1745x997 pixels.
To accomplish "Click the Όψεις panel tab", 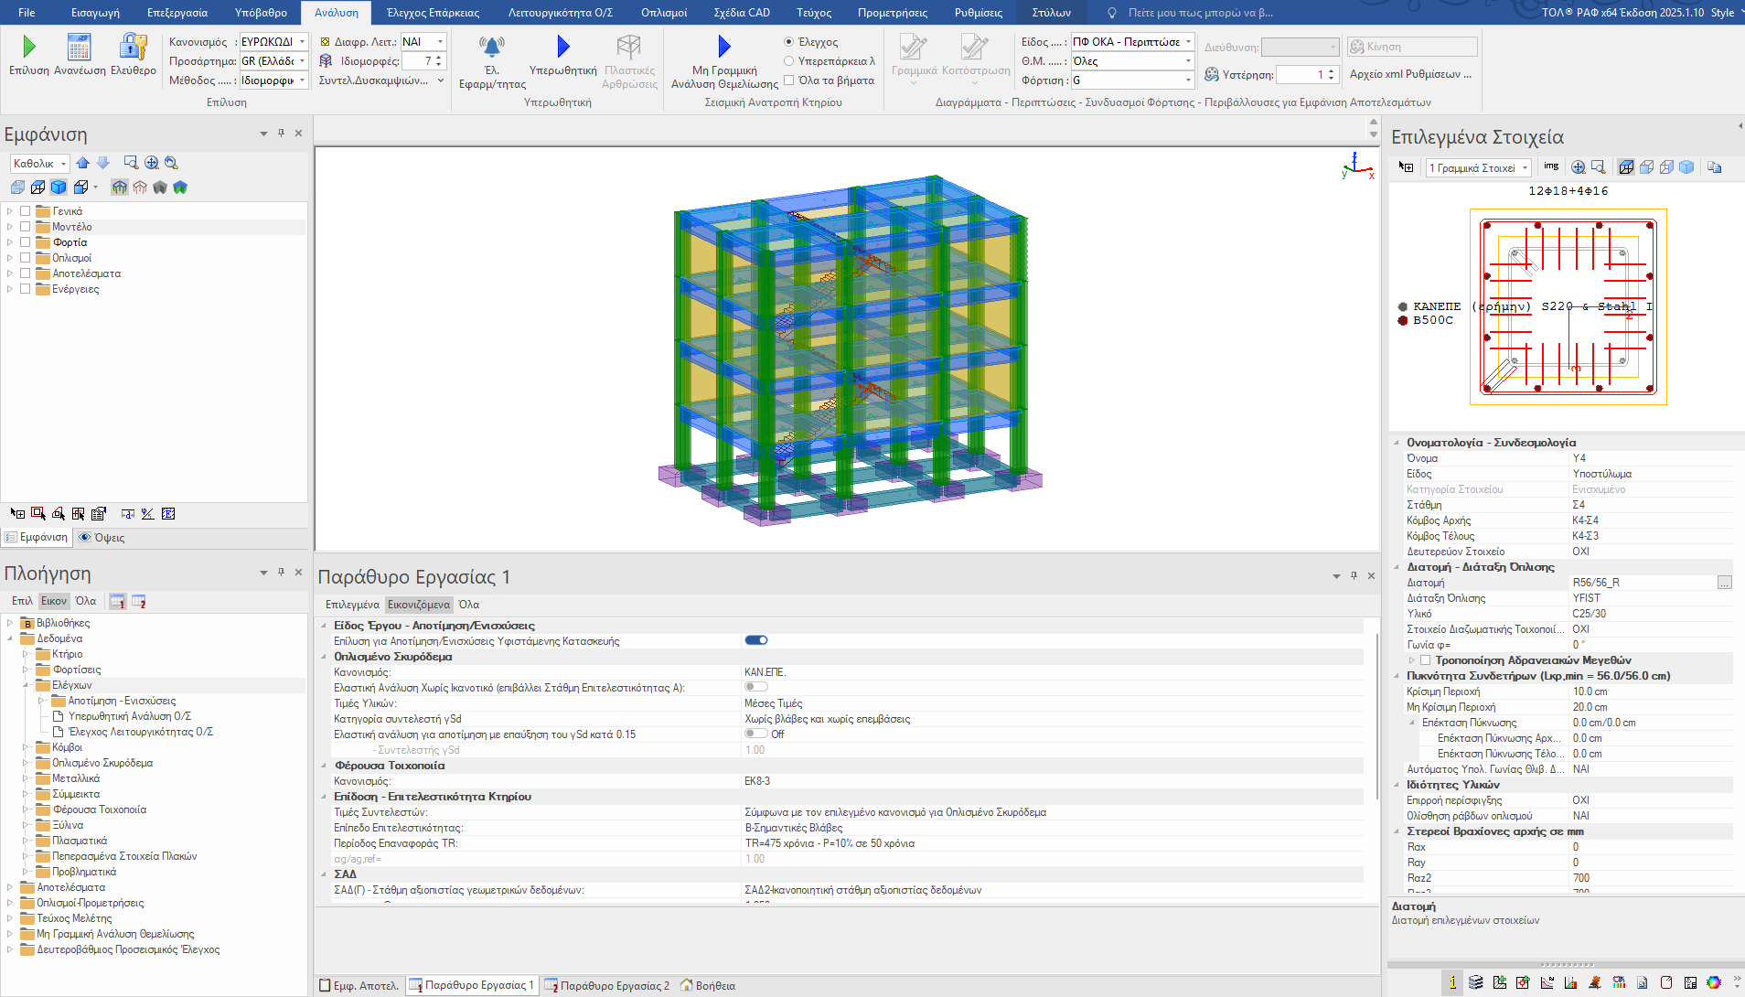I will click(x=102, y=538).
